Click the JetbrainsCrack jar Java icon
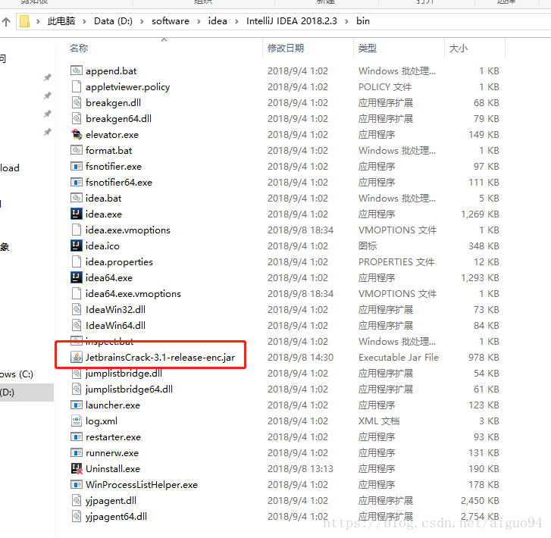The width and height of the screenshot is (551, 538). pos(77,357)
